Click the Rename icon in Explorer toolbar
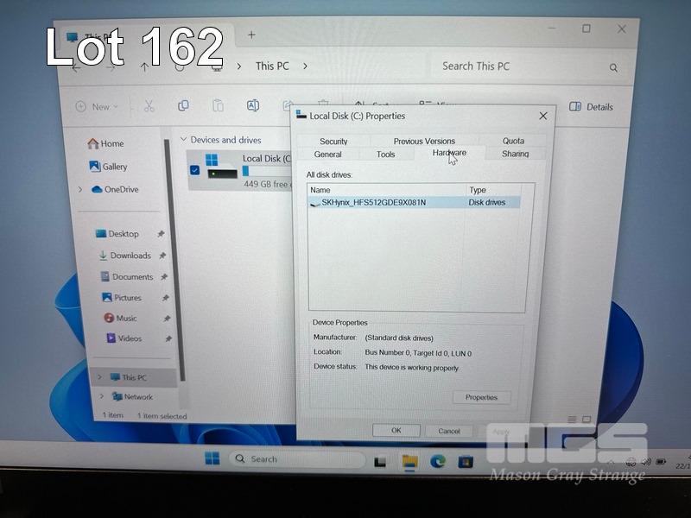 pos(253,106)
